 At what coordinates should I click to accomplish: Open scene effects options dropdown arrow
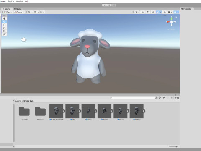pos(161,12)
